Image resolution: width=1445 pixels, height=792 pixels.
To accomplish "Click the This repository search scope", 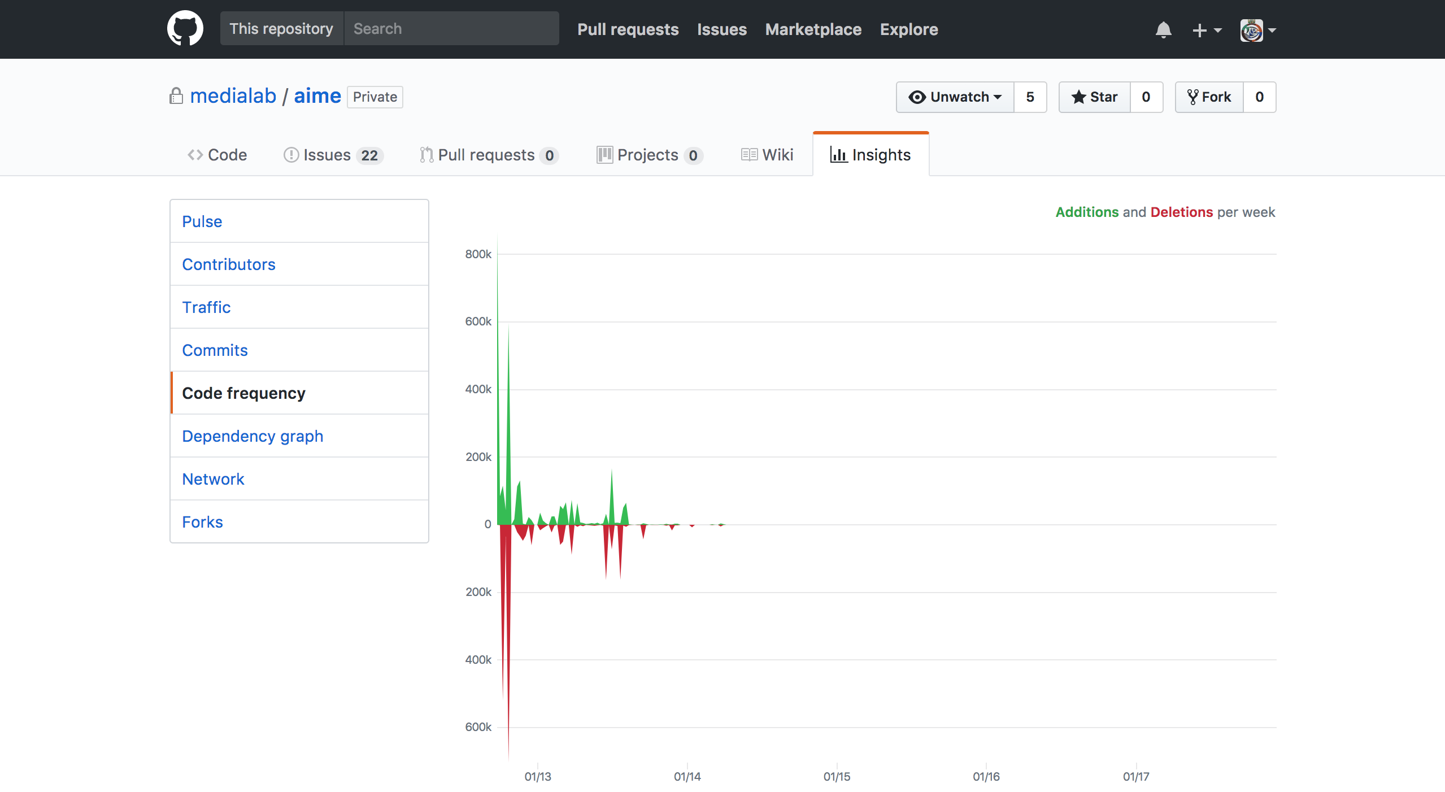I will click(281, 29).
